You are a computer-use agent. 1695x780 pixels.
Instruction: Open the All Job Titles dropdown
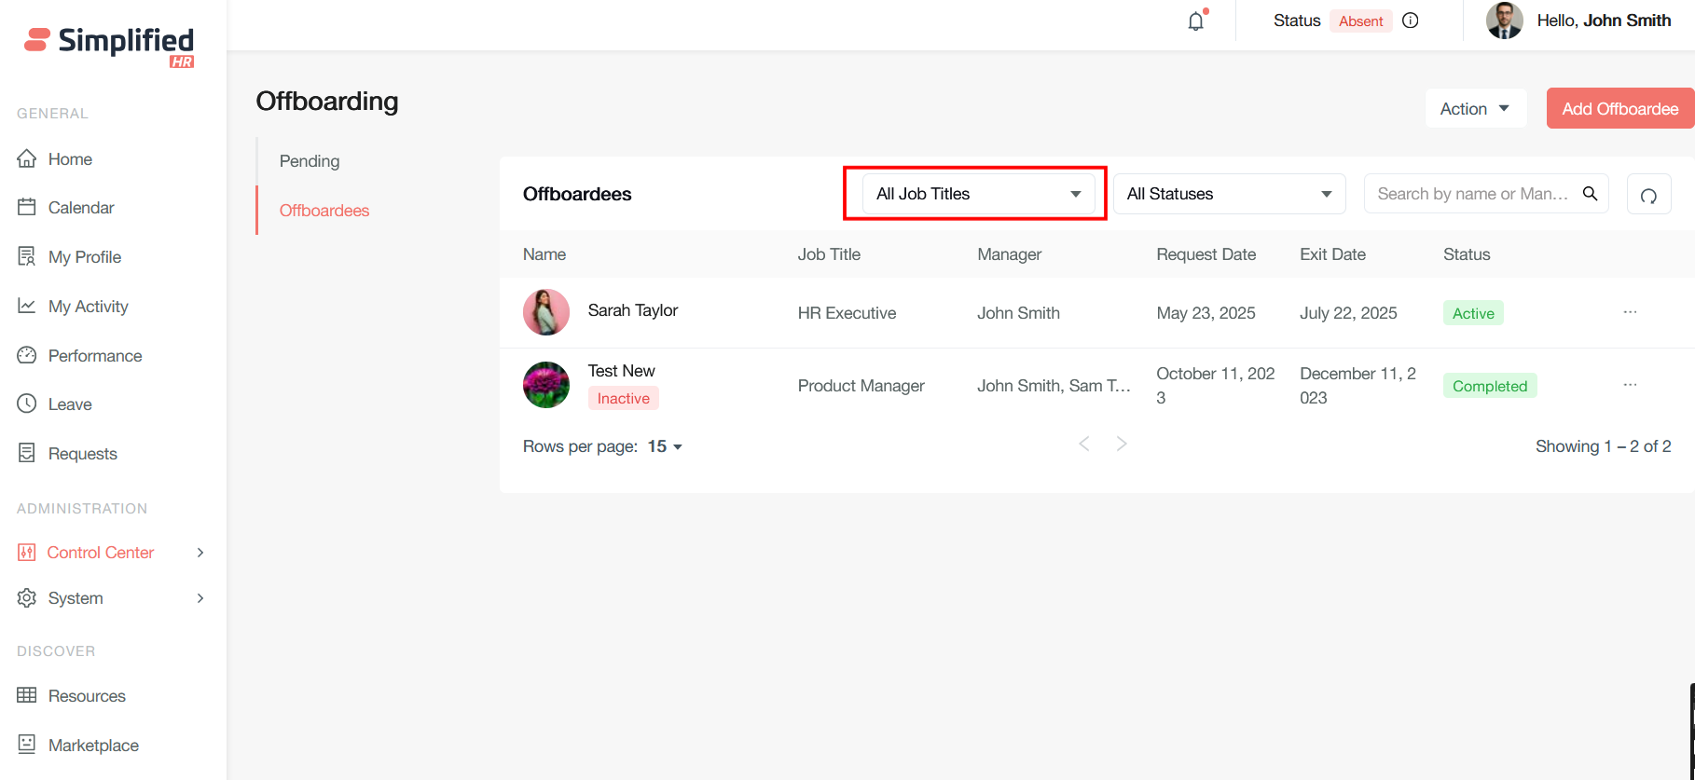[x=977, y=194]
